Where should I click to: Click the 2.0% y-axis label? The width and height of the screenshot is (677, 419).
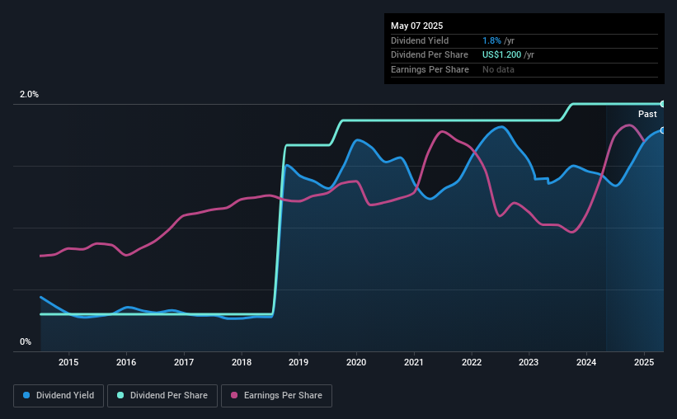[x=29, y=94]
